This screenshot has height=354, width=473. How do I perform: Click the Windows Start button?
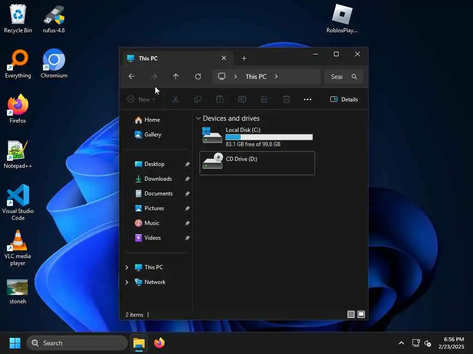[15, 343]
